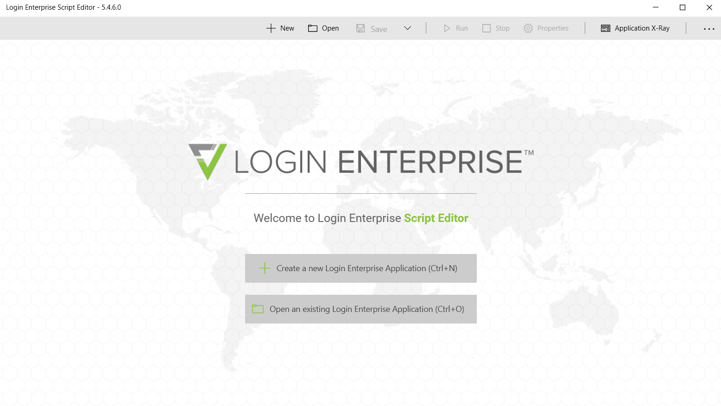Click the Properties gear icon

528,28
